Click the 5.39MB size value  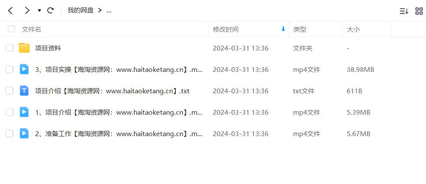click(x=359, y=113)
